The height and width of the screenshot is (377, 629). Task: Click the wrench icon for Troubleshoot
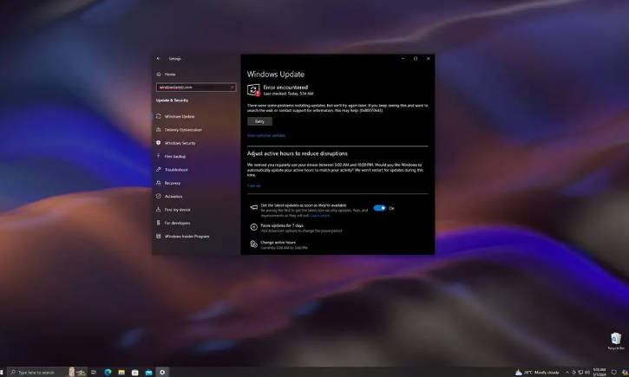point(159,170)
